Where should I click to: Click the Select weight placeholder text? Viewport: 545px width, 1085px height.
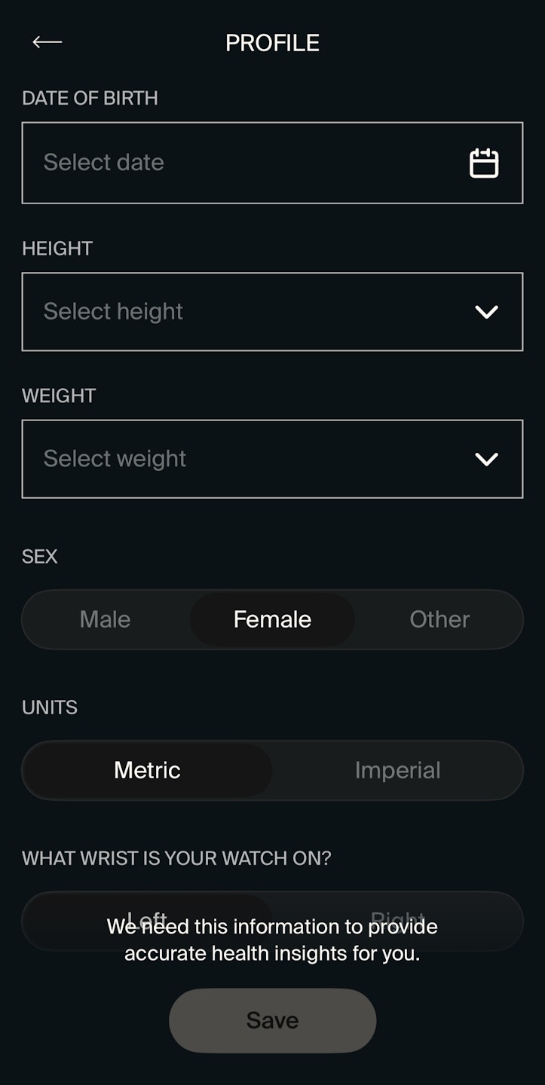[115, 459]
